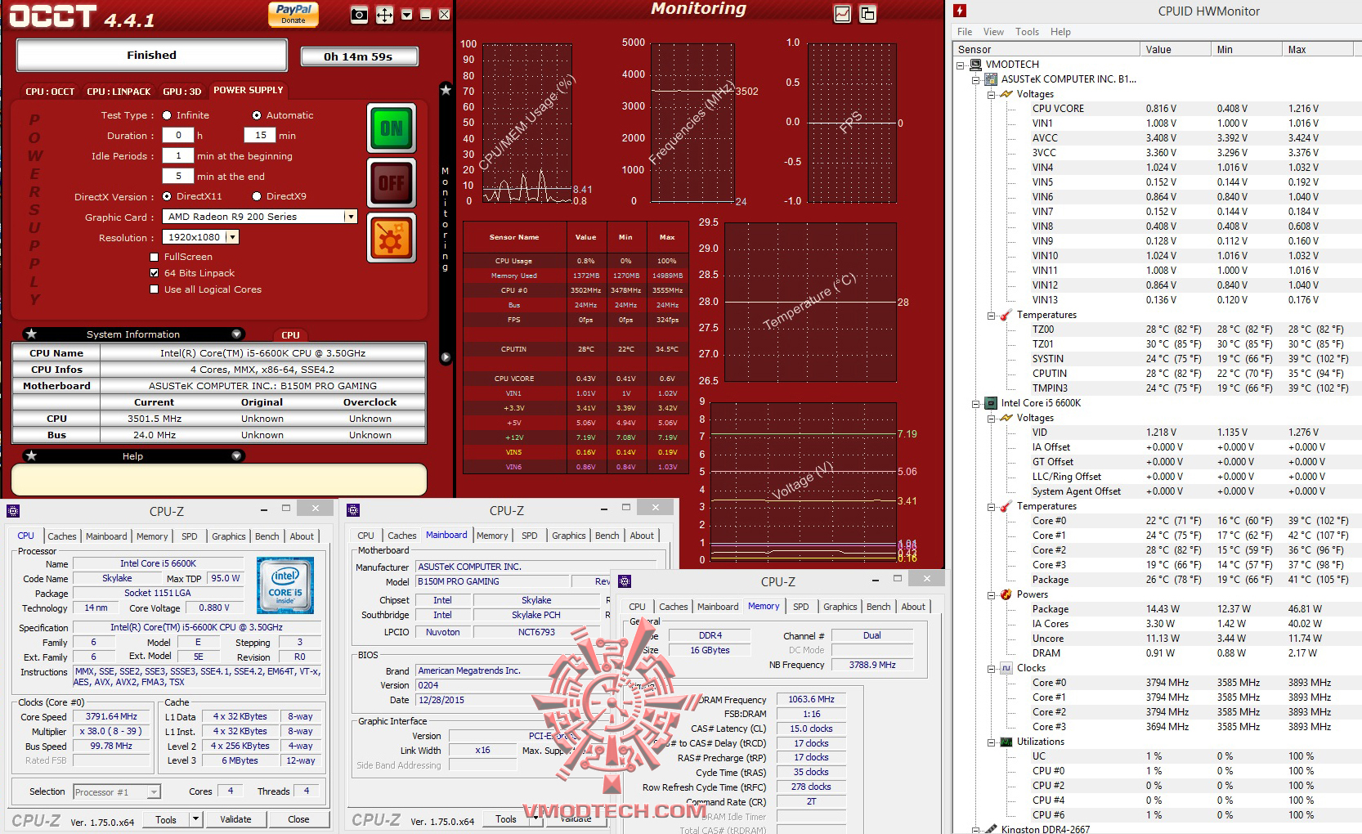The image size is (1362, 834).
Task: Choose the DirectX11 radio option
Action: 167,196
